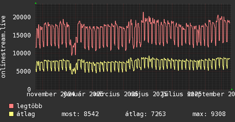The image size is (235, 122).
Task: Click the red line's highest peak in May
Action: click(x=143, y=12)
